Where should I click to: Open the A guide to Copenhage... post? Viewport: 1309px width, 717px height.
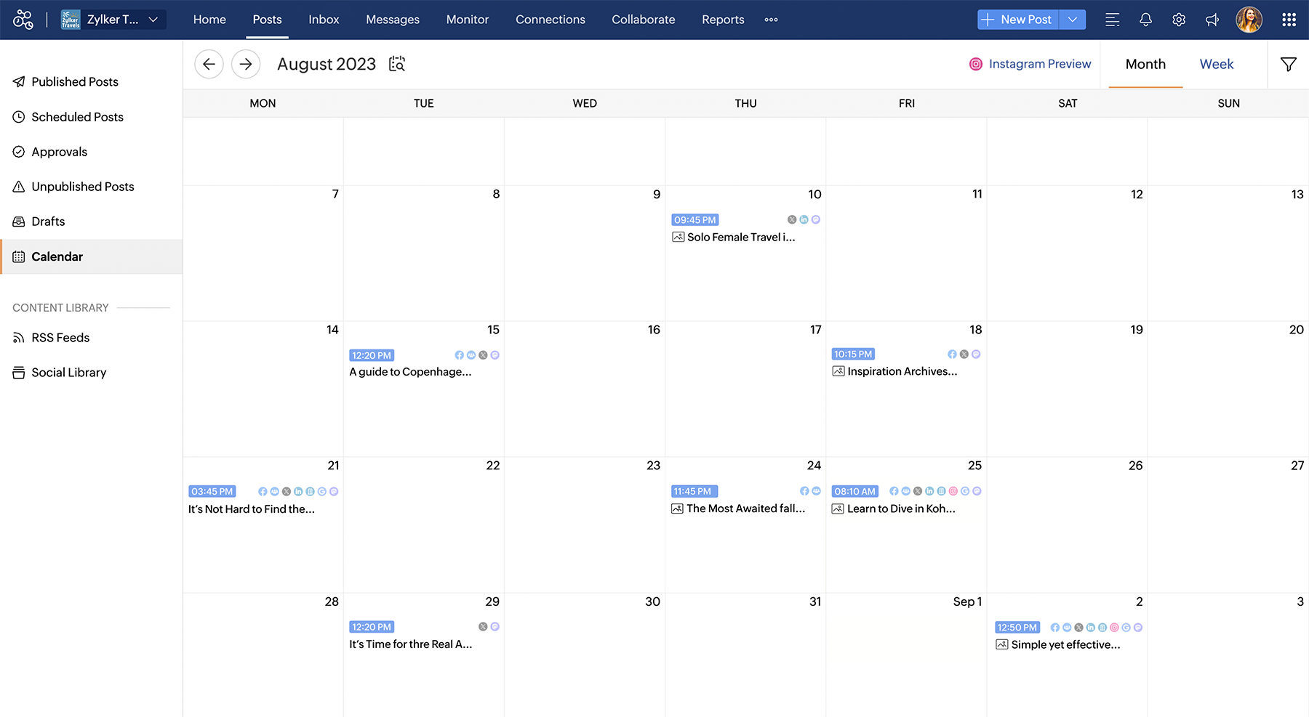coord(410,372)
